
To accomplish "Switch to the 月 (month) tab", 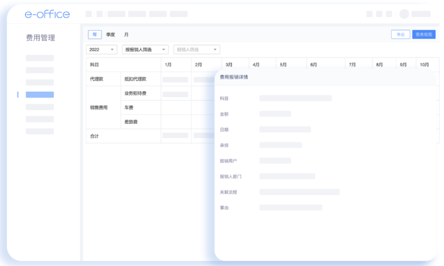I will 126,35.
